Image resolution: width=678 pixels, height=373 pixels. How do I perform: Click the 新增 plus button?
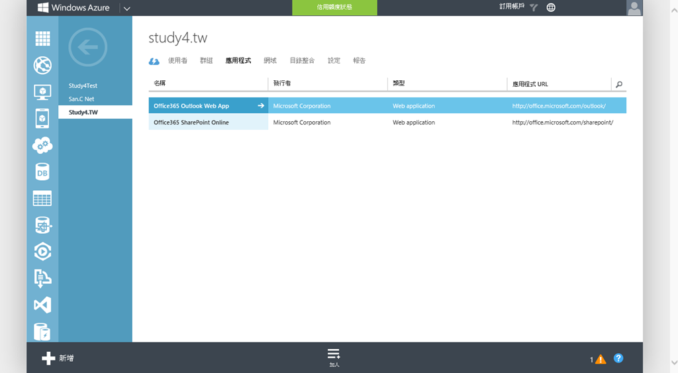click(58, 358)
